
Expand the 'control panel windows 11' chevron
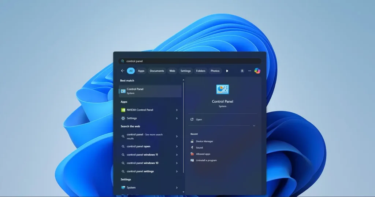[177, 155]
